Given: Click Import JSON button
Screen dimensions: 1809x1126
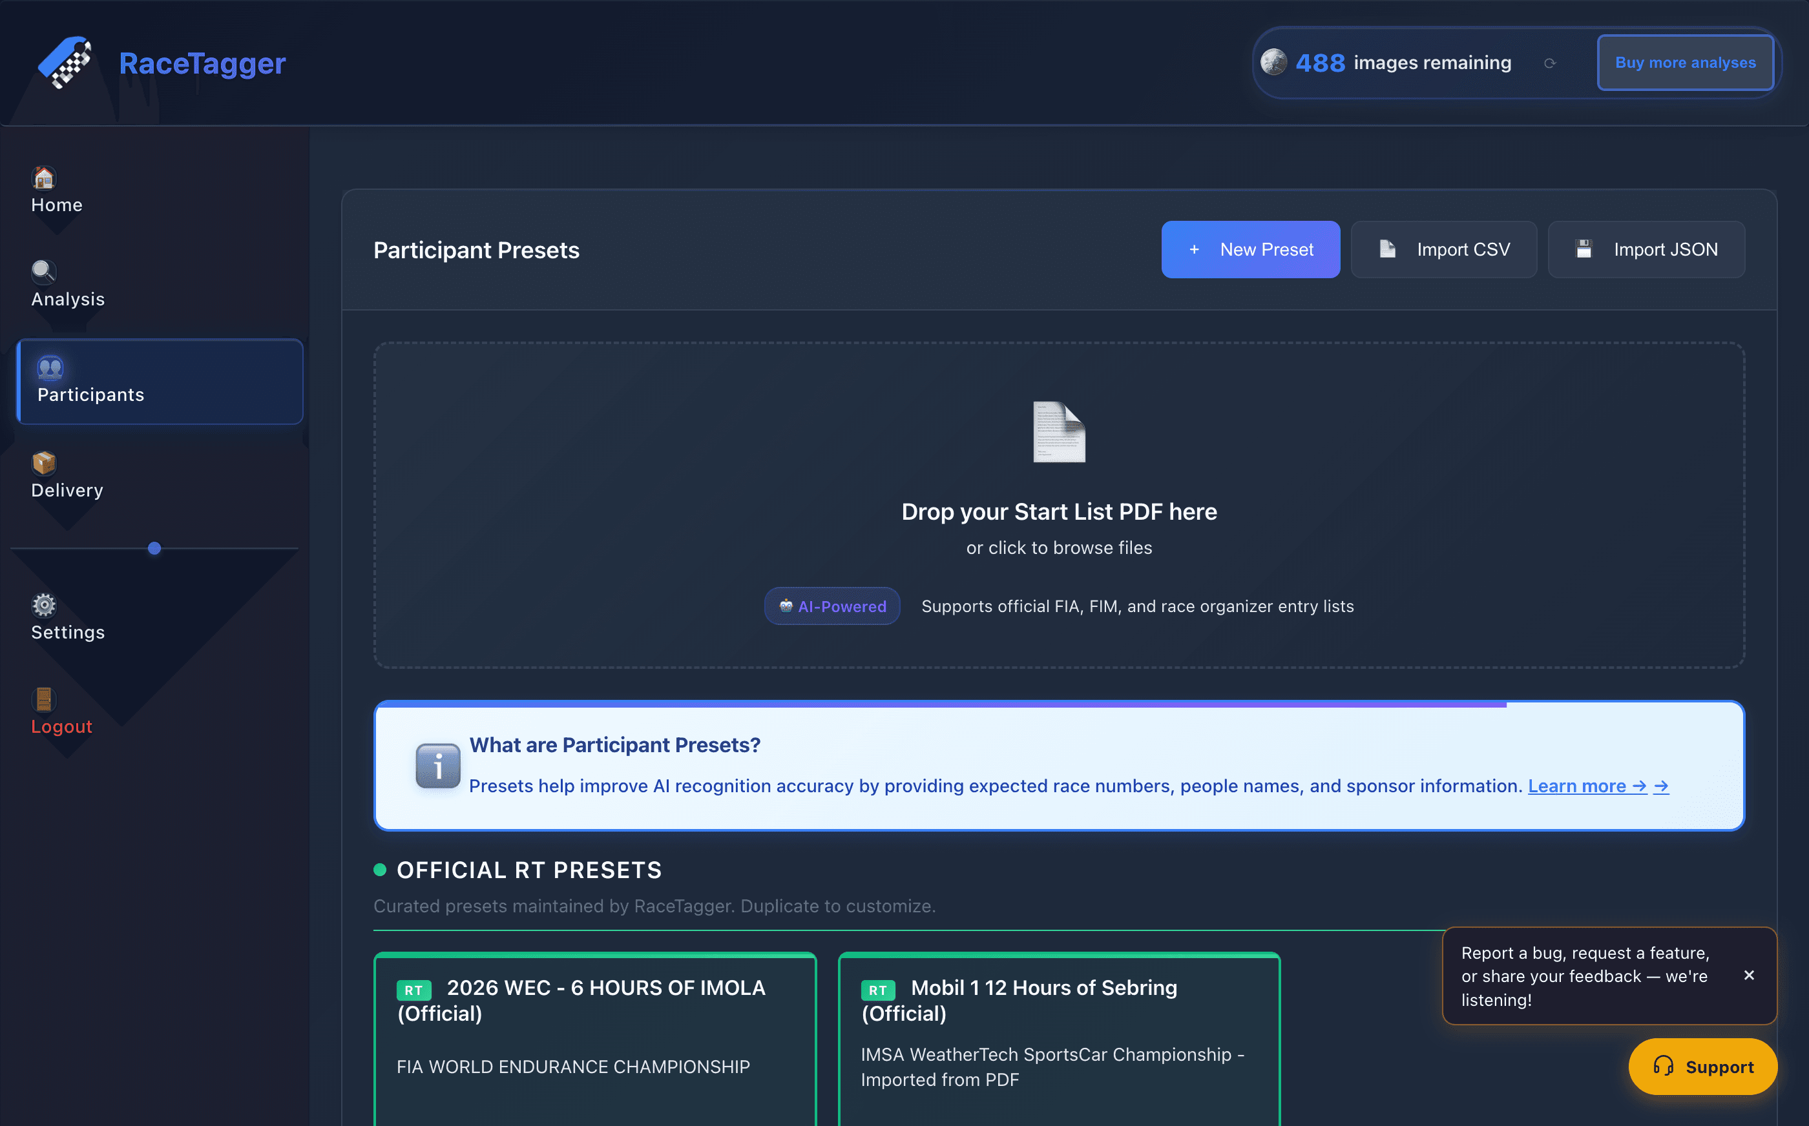Looking at the screenshot, I should (1646, 249).
